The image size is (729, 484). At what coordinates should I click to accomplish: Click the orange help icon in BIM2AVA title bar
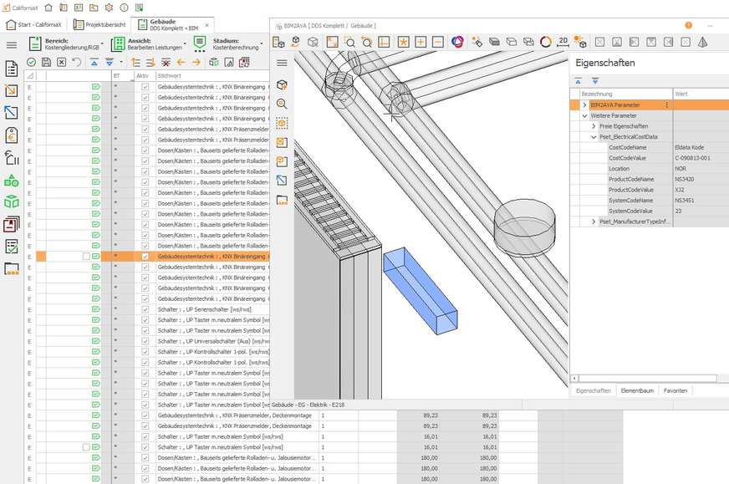tap(688, 26)
